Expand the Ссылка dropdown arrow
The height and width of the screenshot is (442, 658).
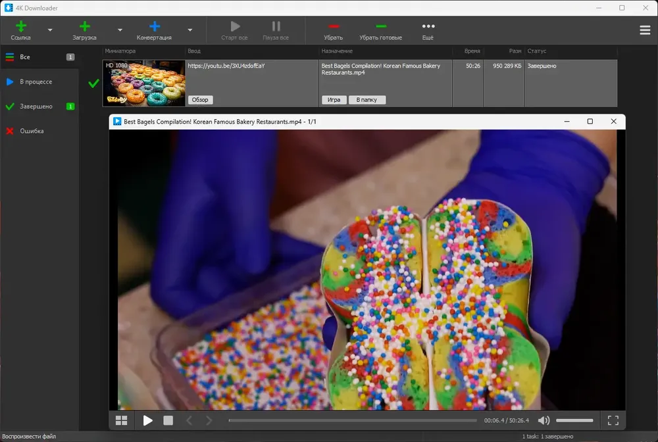tap(50, 30)
